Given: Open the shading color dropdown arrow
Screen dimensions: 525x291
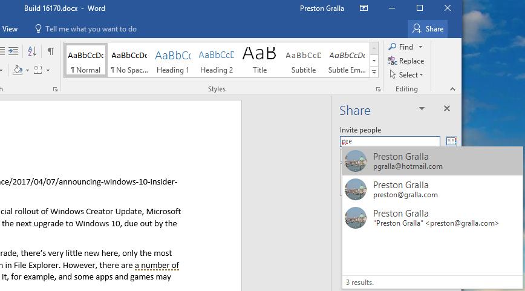Looking at the screenshot, I should (x=27, y=70).
